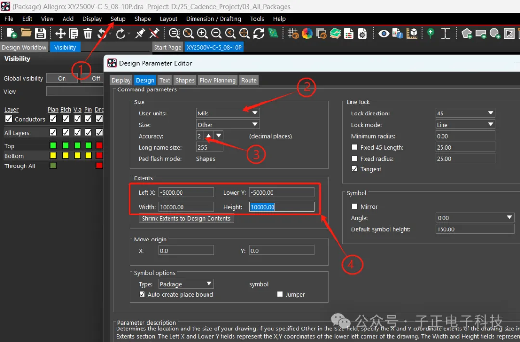Switch to the Display tab
This screenshot has width=520, height=342.
click(121, 80)
